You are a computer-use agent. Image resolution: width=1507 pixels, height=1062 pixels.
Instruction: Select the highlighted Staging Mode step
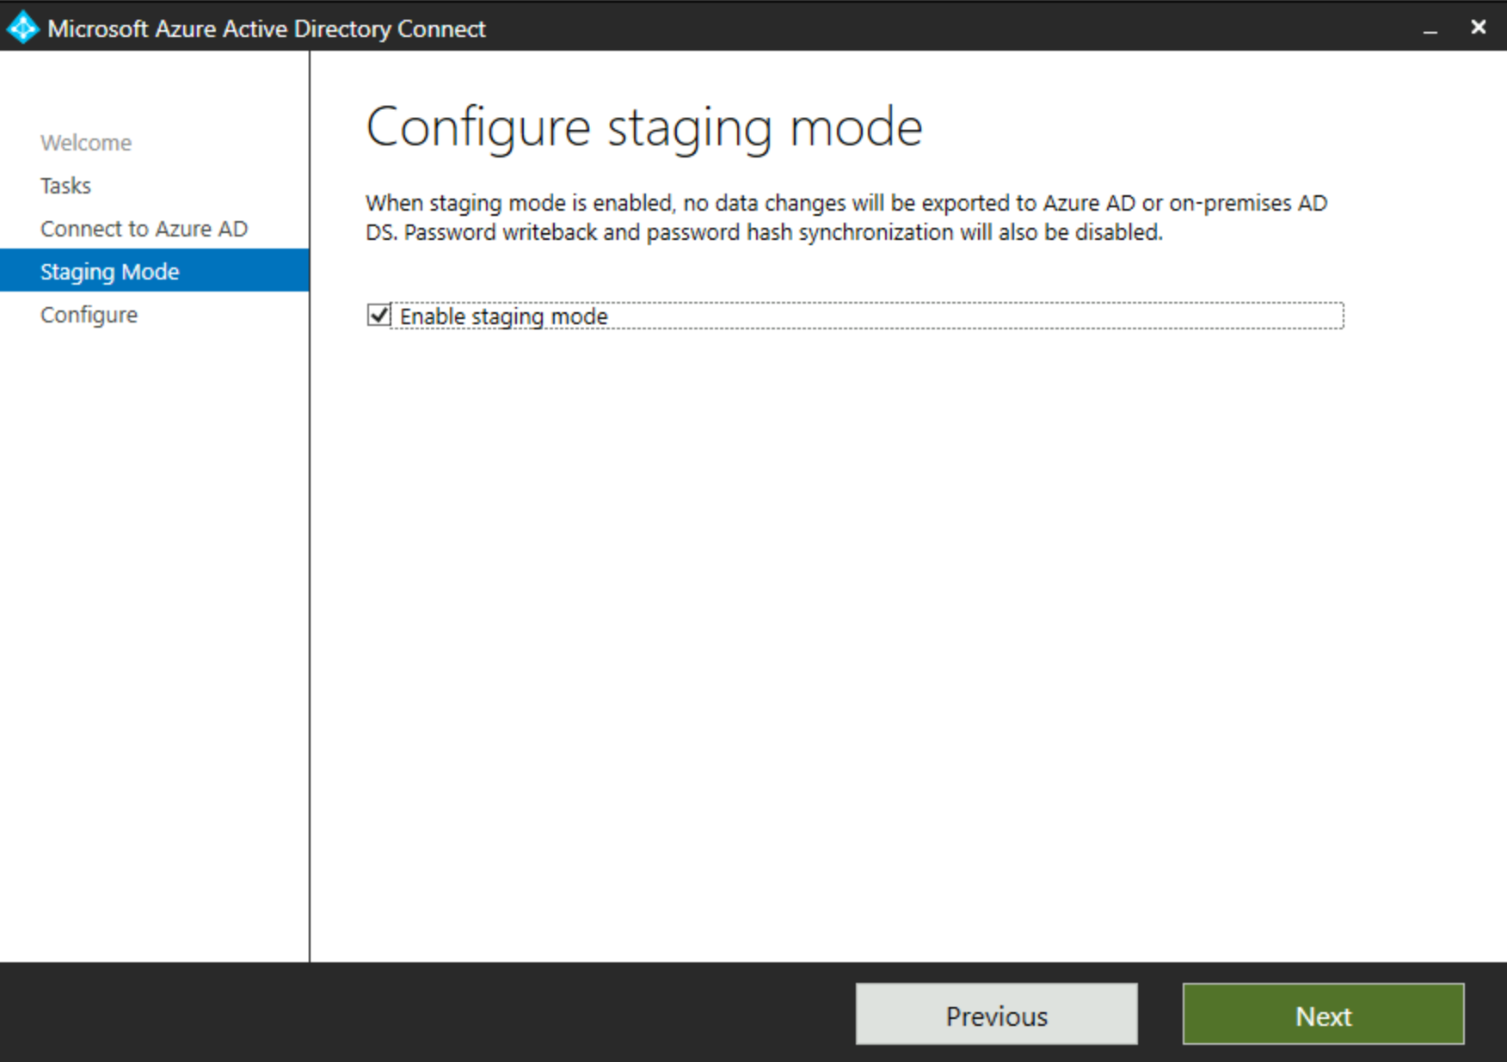(x=109, y=271)
